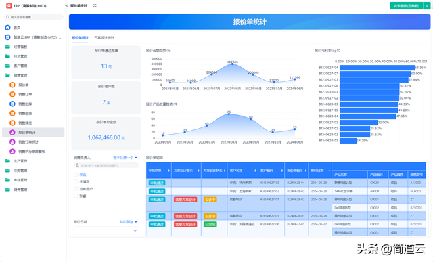Click the BJ230927-01 bar showing 32.00%
The image size is (433, 262).
359,123
